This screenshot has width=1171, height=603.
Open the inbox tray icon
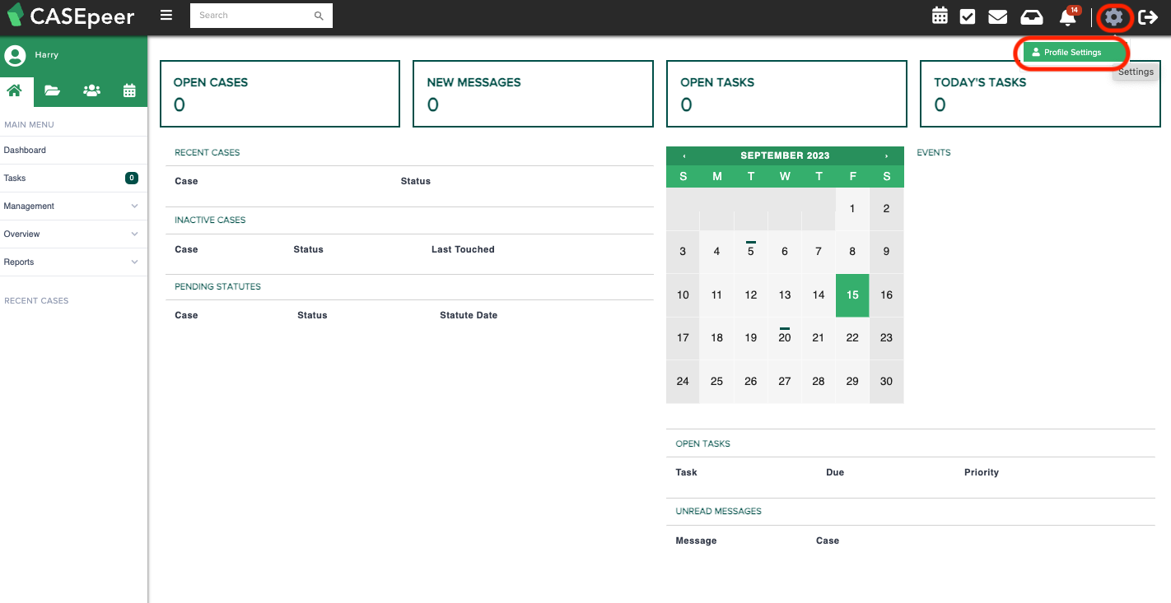click(1032, 16)
